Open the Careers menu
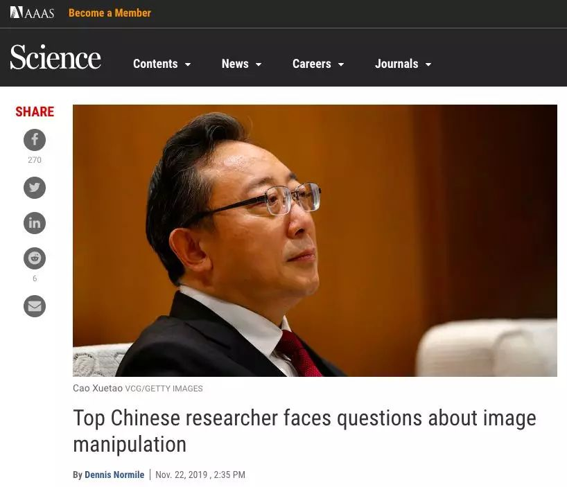Screen dimensions: 567x487 point(312,64)
